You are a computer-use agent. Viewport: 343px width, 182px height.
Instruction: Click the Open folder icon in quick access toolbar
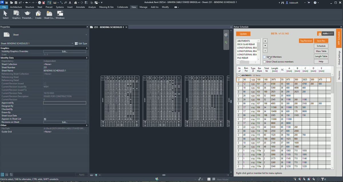(x=11, y=3)
